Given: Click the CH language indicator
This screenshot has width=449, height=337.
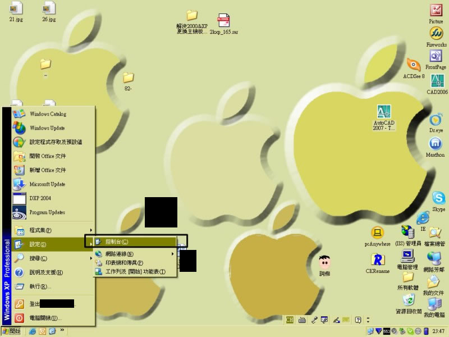Looking at the screenshot, I should 290,320.
